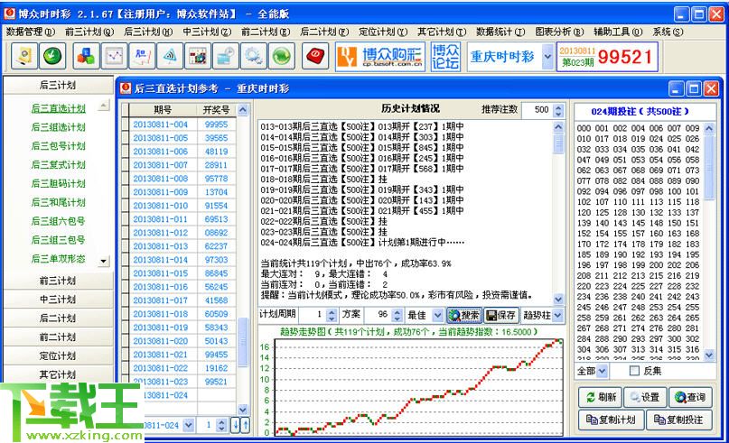Toggle the 反集 checkbox

[634, 371]
